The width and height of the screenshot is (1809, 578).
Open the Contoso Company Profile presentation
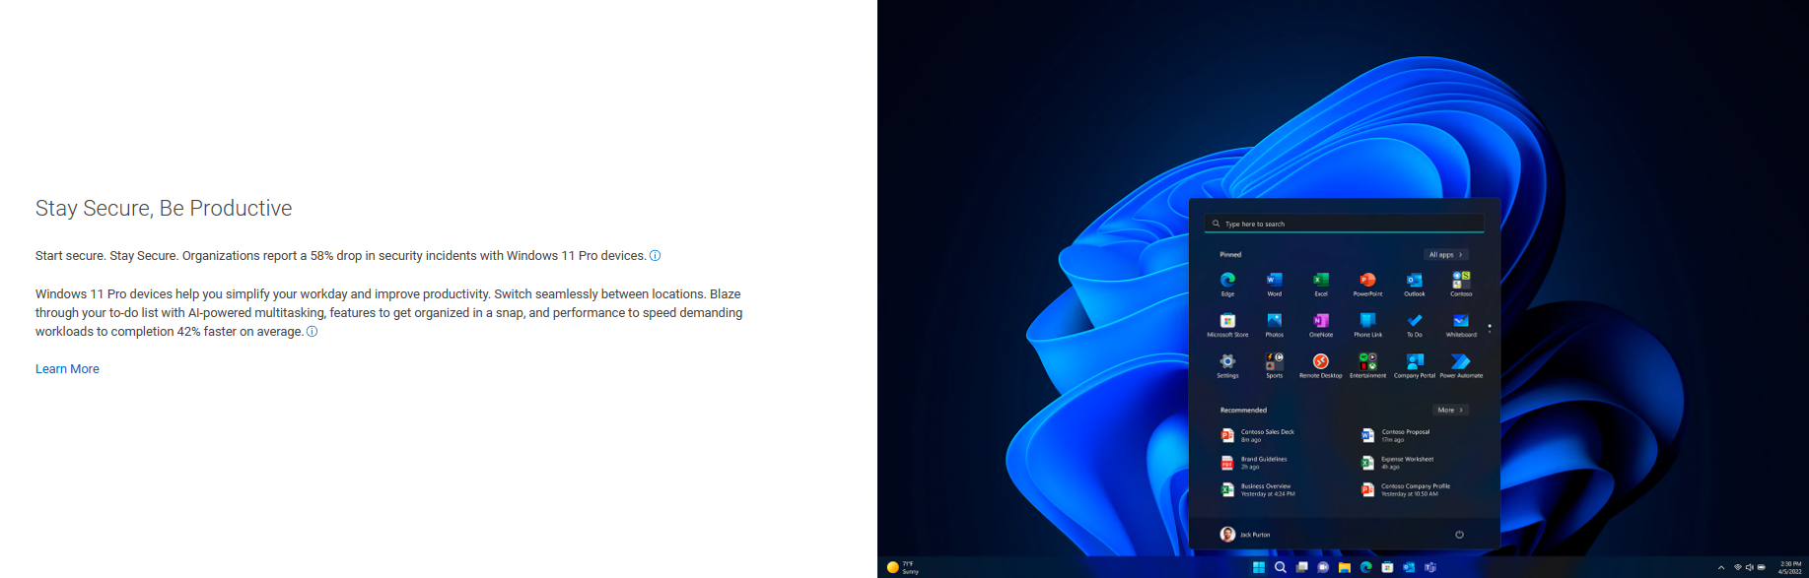coord(1406,489)
